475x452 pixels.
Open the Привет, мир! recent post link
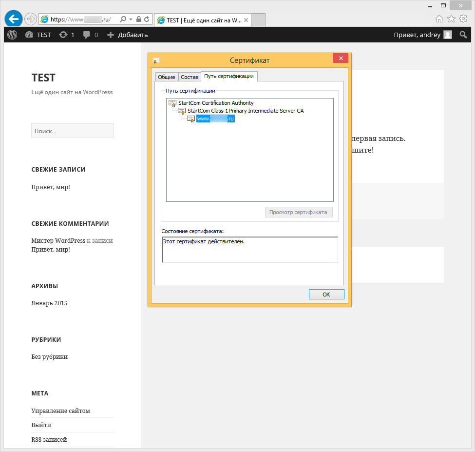point(51,187)
